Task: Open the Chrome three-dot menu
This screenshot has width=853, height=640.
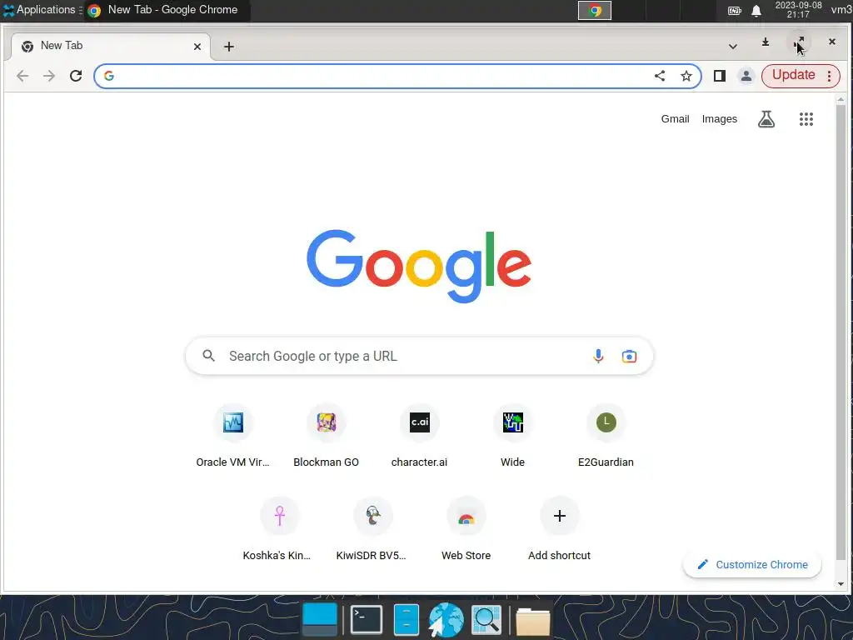Action: [829, 76]
